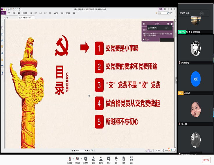Viewport: 214px width, 165px height.
Task: Show the members list
Action: [x=101, y=160]
